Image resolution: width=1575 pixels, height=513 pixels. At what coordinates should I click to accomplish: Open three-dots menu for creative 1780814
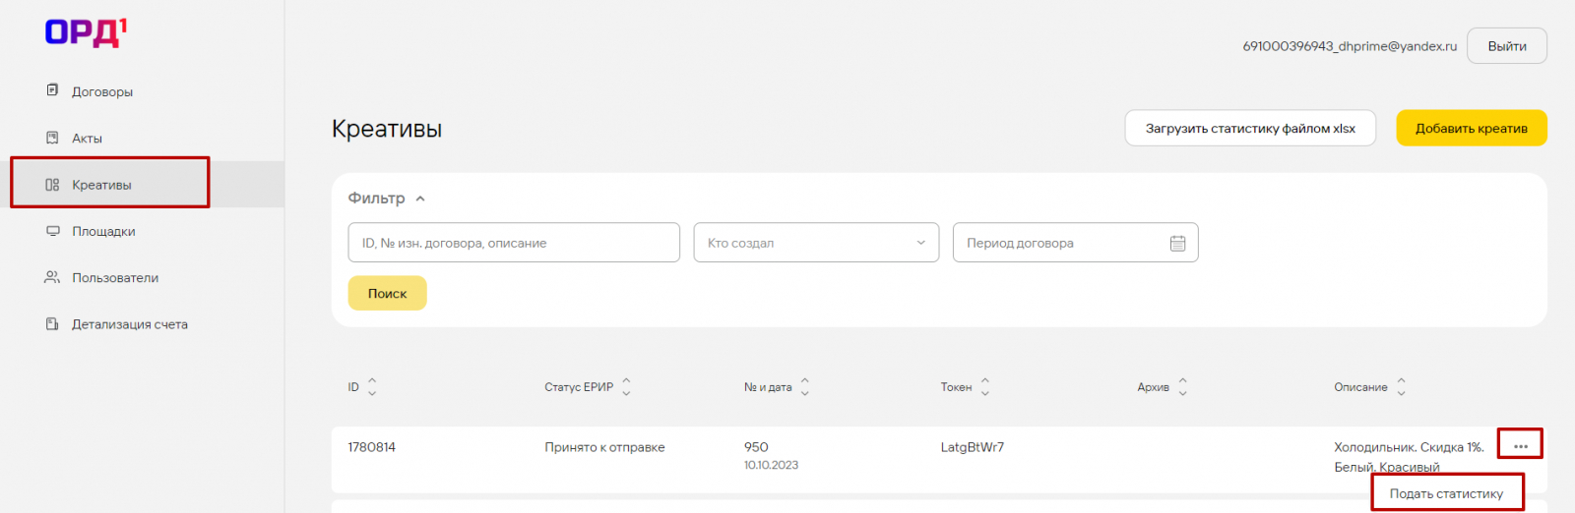[x=1520, y=446]
